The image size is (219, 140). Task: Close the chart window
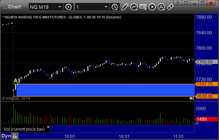[x=211, y=3]
